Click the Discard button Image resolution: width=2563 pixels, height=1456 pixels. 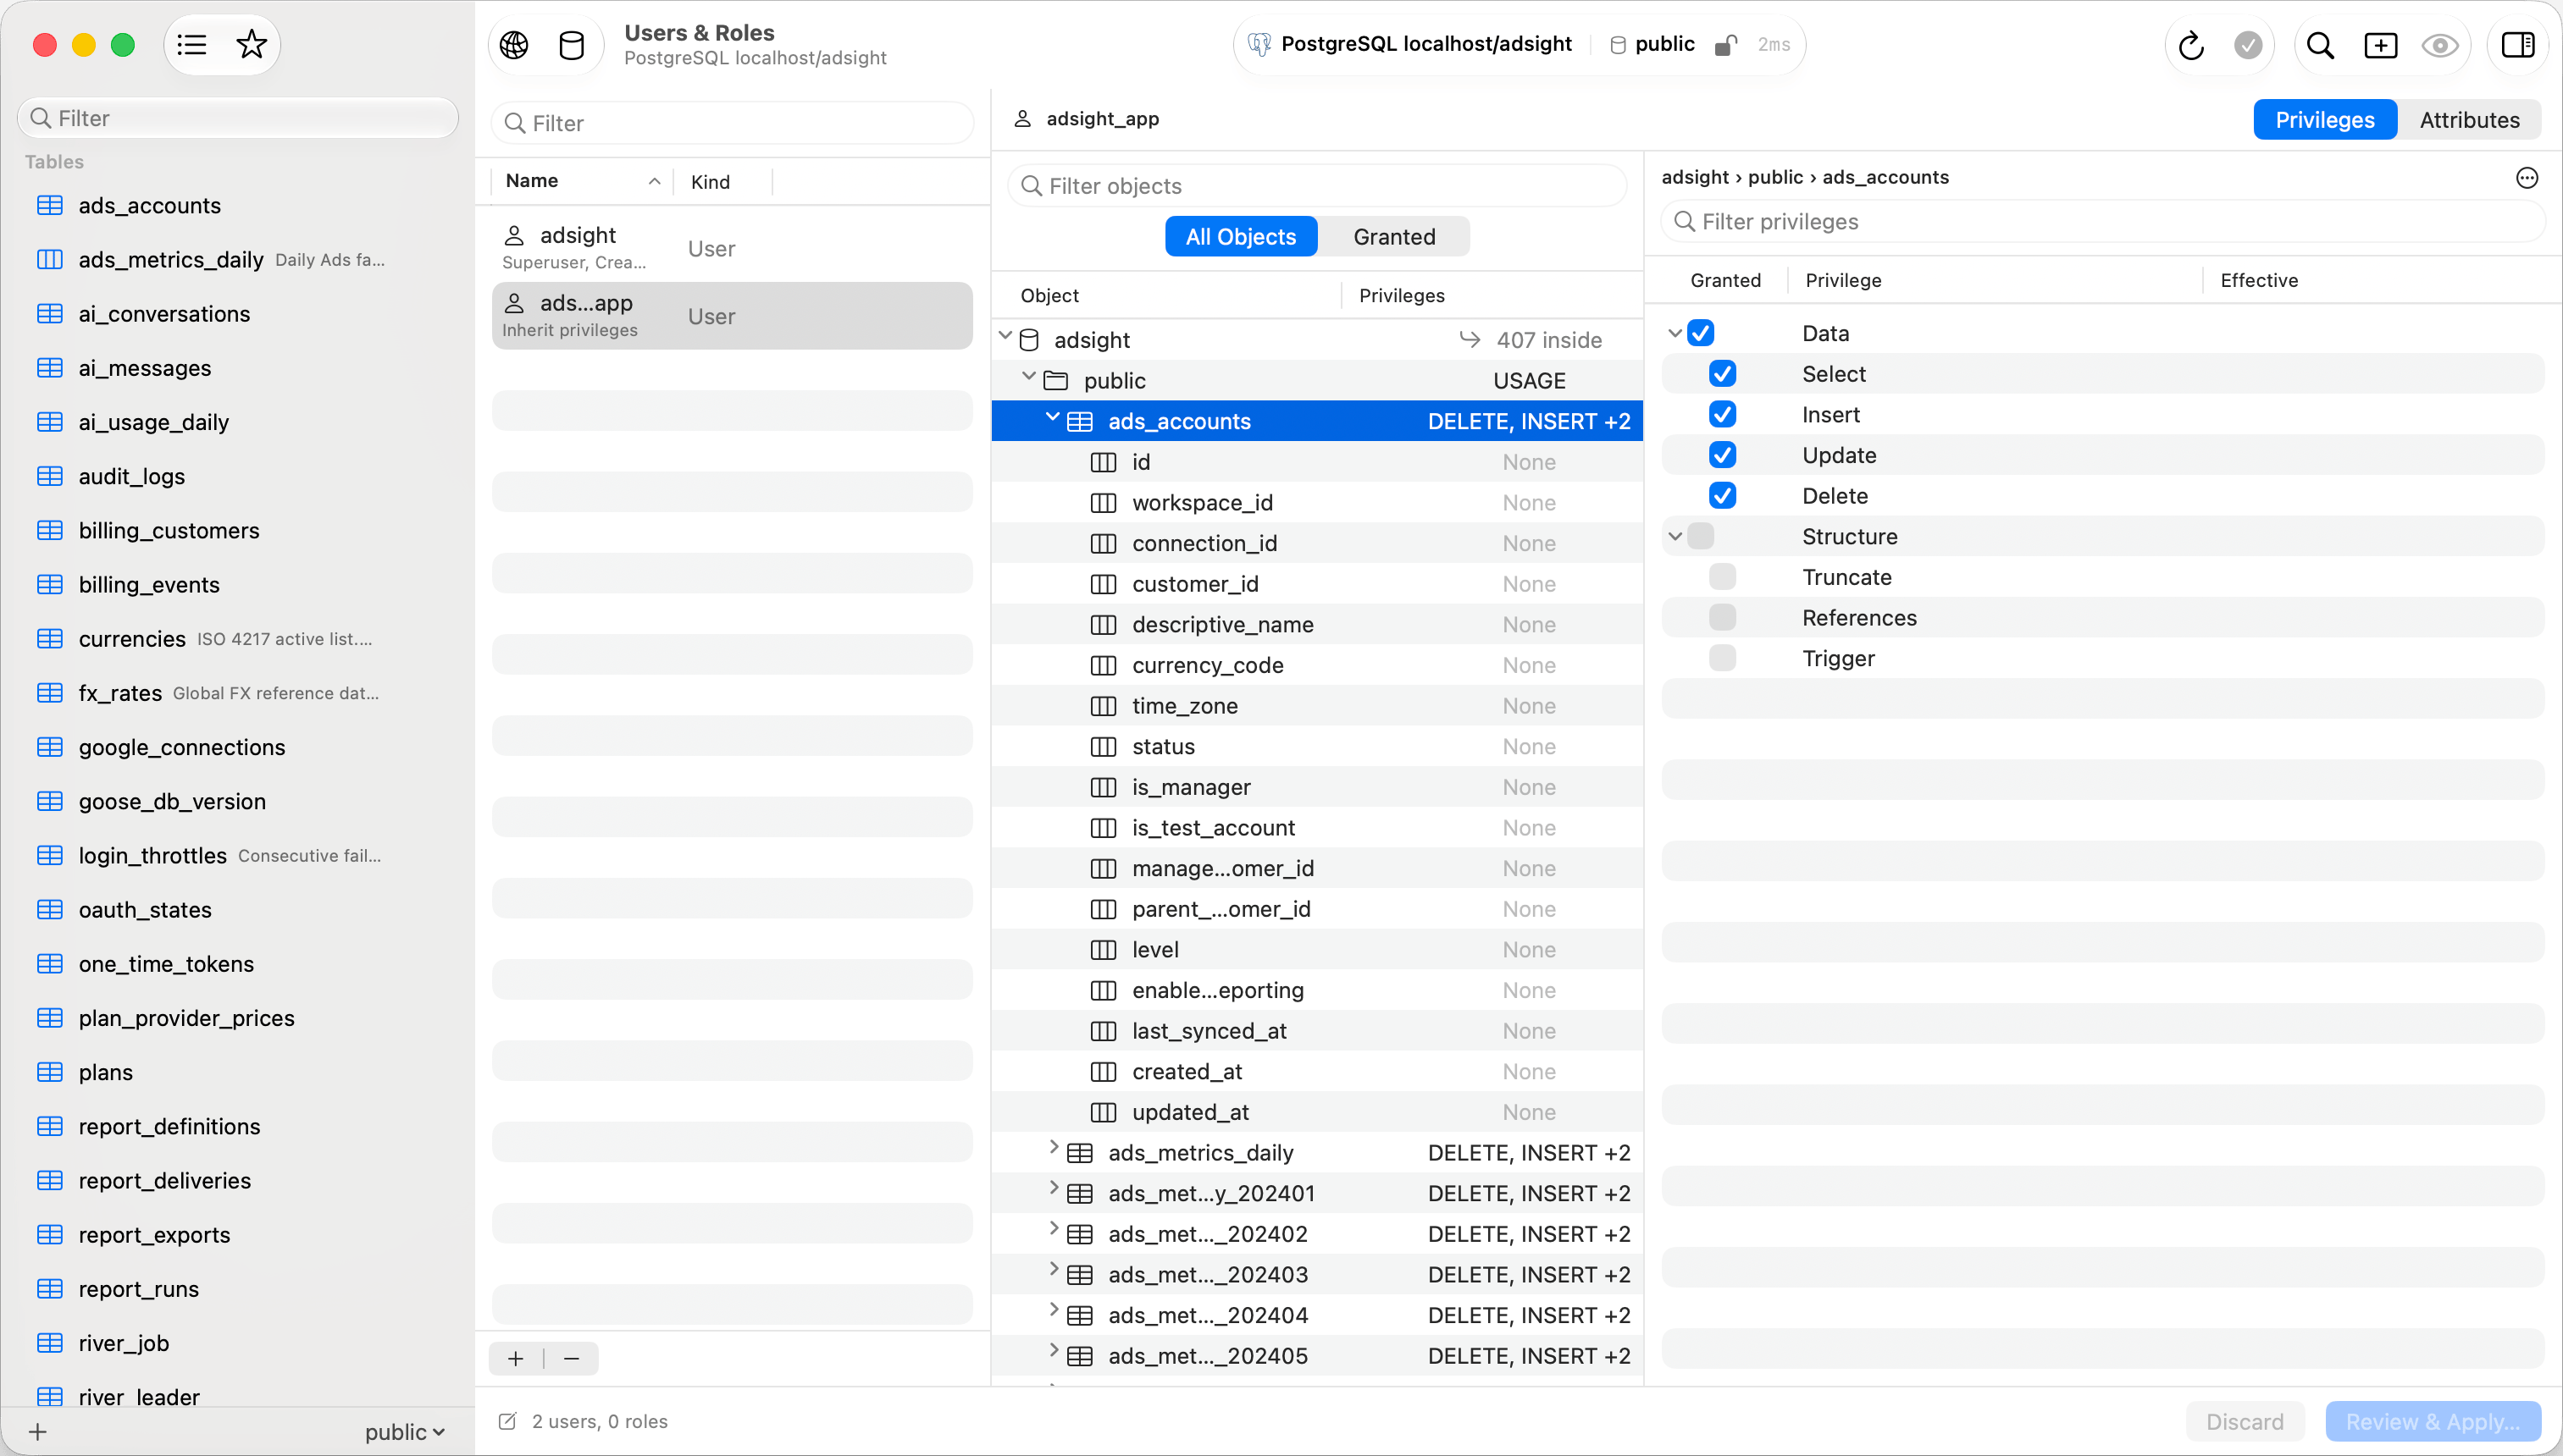(x=2245, y=1422)
